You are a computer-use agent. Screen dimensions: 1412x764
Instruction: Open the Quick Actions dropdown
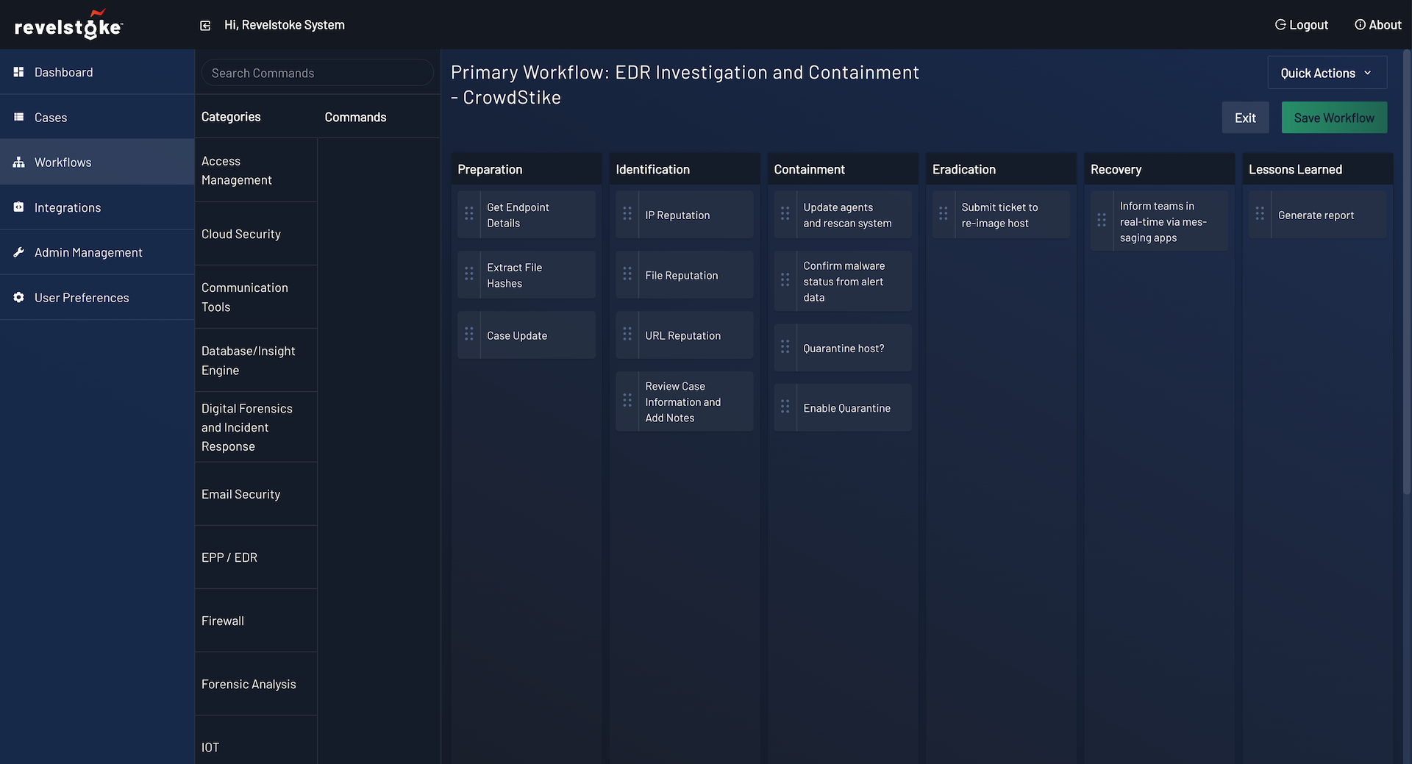pos(1327,73)
